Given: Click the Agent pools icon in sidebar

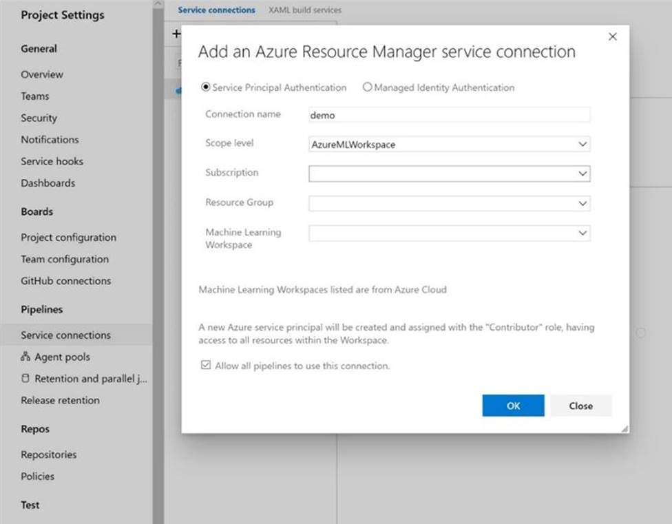Looking at the screenshot, I should tap(25, 357).
